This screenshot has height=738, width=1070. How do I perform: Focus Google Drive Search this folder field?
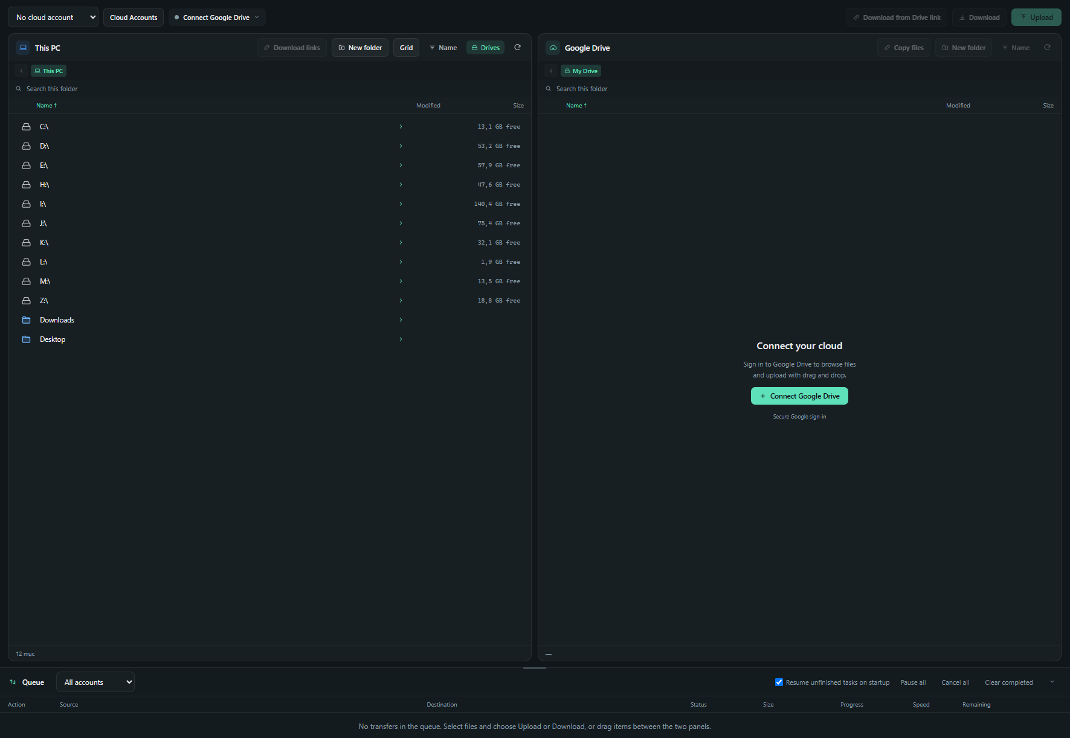799,89
